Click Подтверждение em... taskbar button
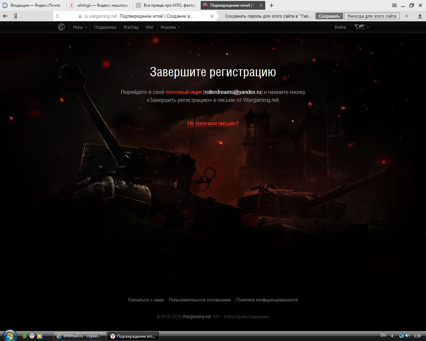426x341 pixels. point(133,336)
